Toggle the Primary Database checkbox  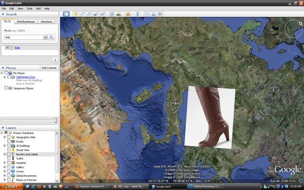(x=6, y=133)
